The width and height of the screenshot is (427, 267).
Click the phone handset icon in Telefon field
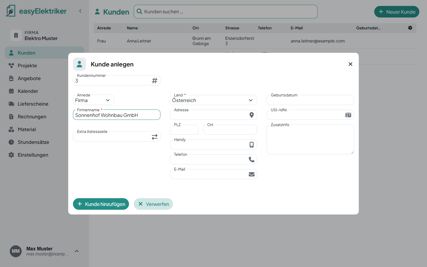(251, 160)
